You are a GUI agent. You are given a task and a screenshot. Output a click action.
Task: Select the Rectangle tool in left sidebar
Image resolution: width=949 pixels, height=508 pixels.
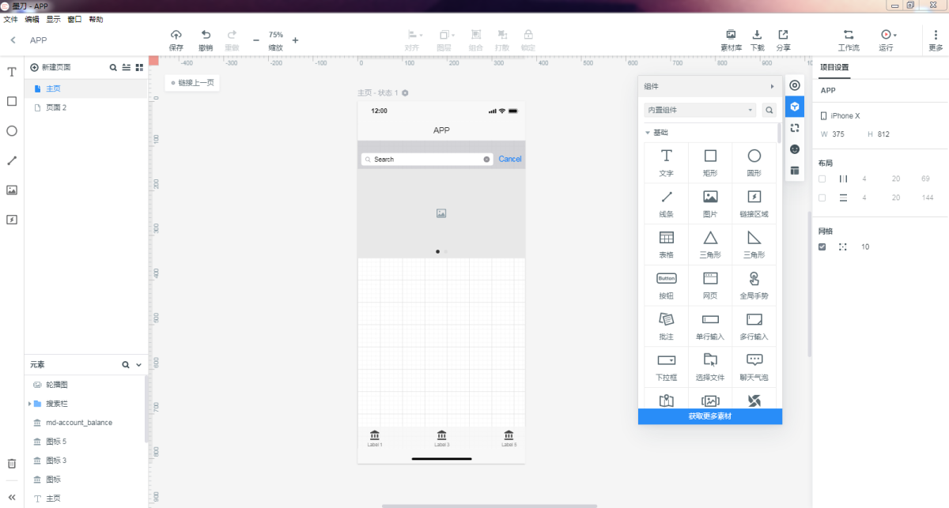click(x=12, y=101)
